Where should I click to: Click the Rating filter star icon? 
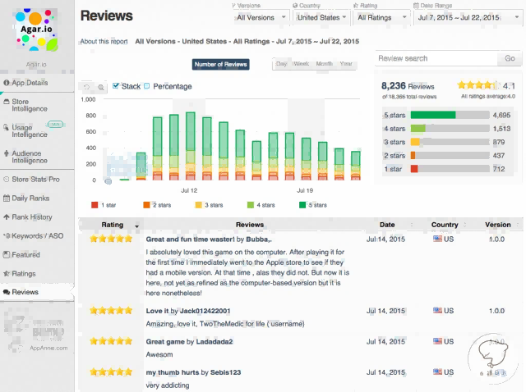tap(356, 6)
